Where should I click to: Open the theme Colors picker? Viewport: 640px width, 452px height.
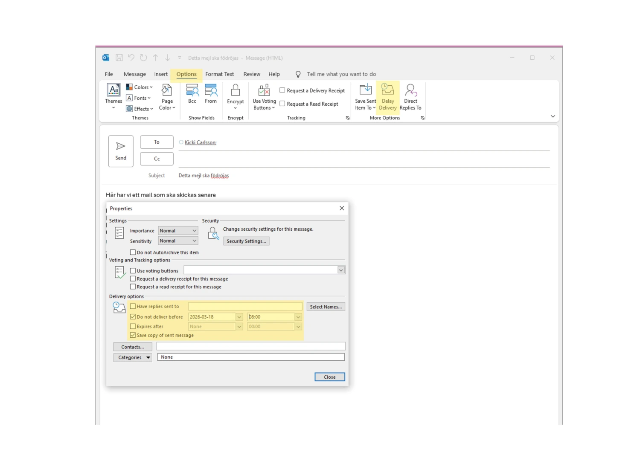(x=140, y=87)
